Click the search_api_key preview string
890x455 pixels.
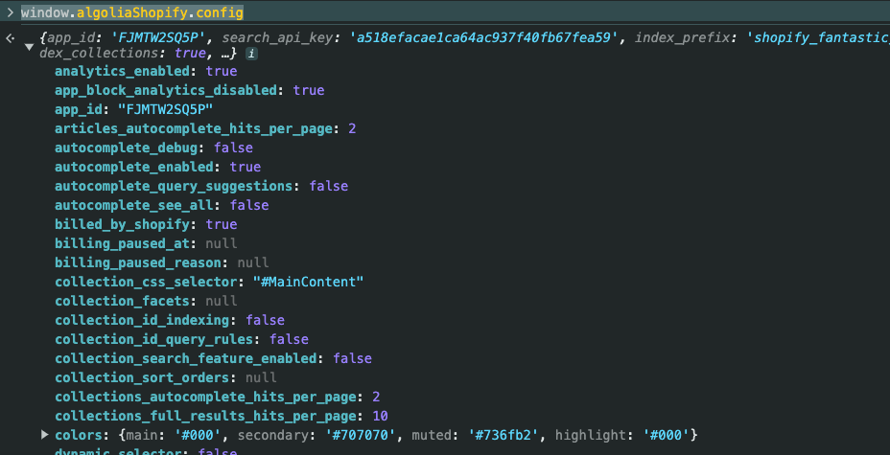pyautogui.click(x=483, y=38)
